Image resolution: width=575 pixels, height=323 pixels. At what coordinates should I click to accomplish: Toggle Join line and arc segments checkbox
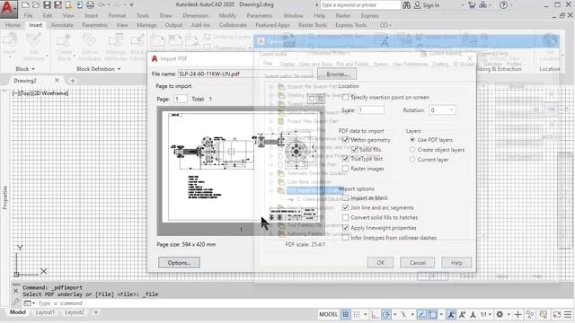tap(345, 207)
